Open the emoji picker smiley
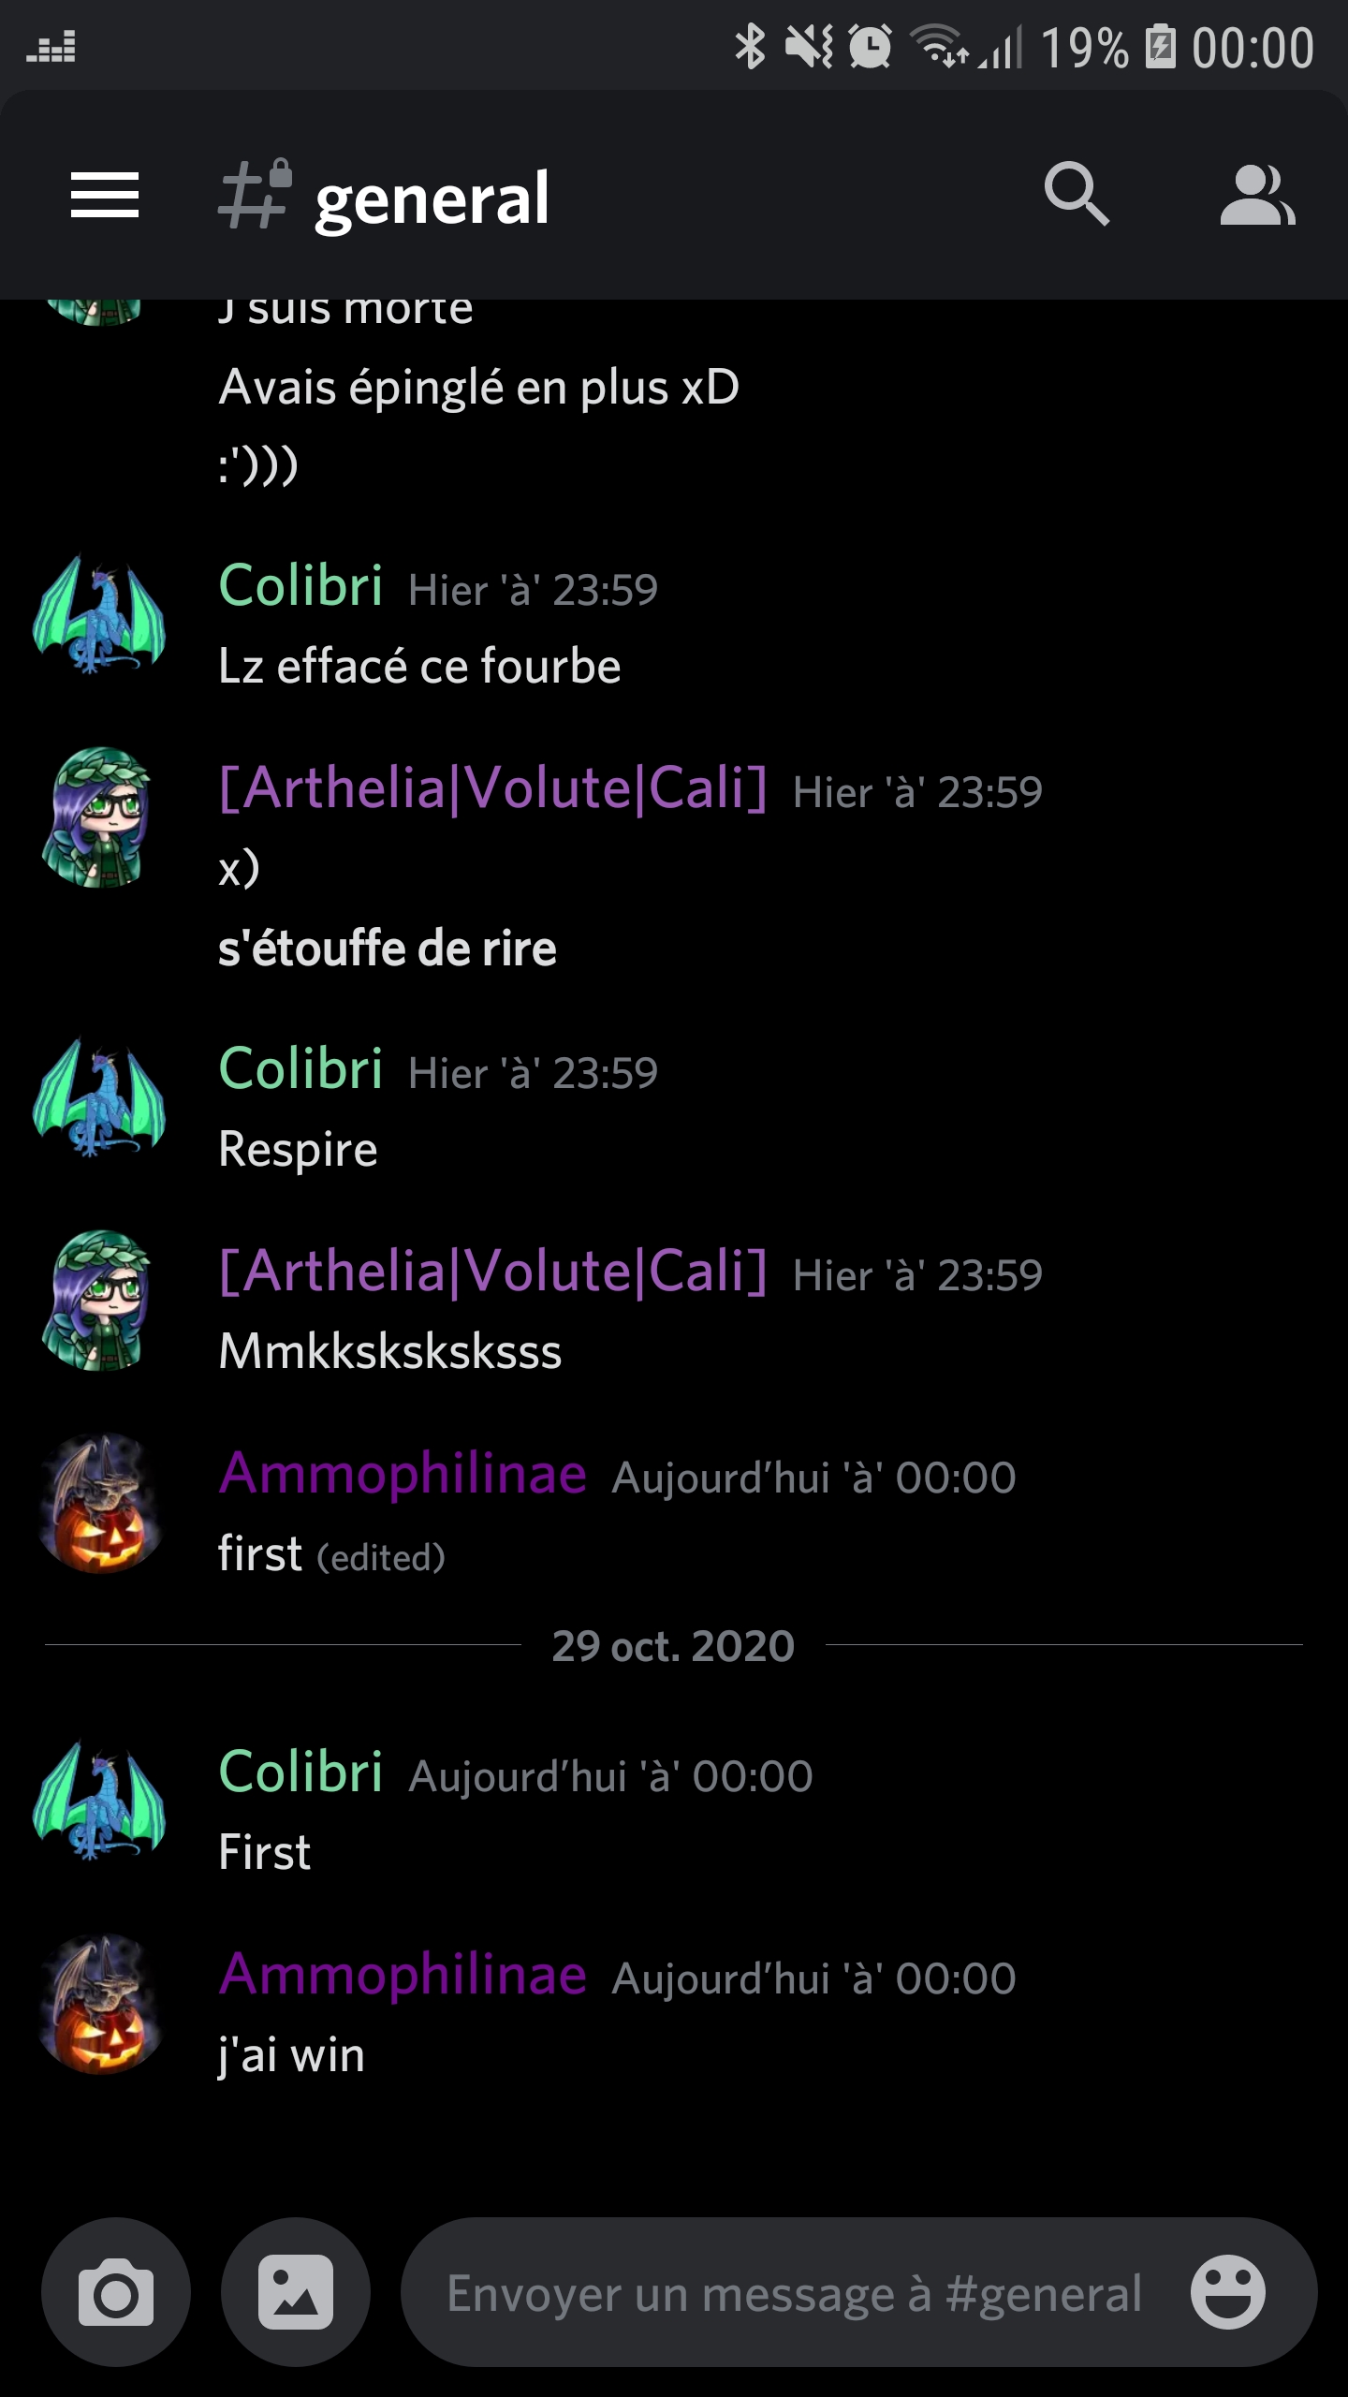Screen dimensions: 1348x2397 click(1228, 2292)
